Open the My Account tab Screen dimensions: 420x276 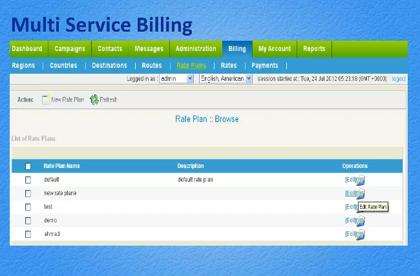tap(275, 48)
